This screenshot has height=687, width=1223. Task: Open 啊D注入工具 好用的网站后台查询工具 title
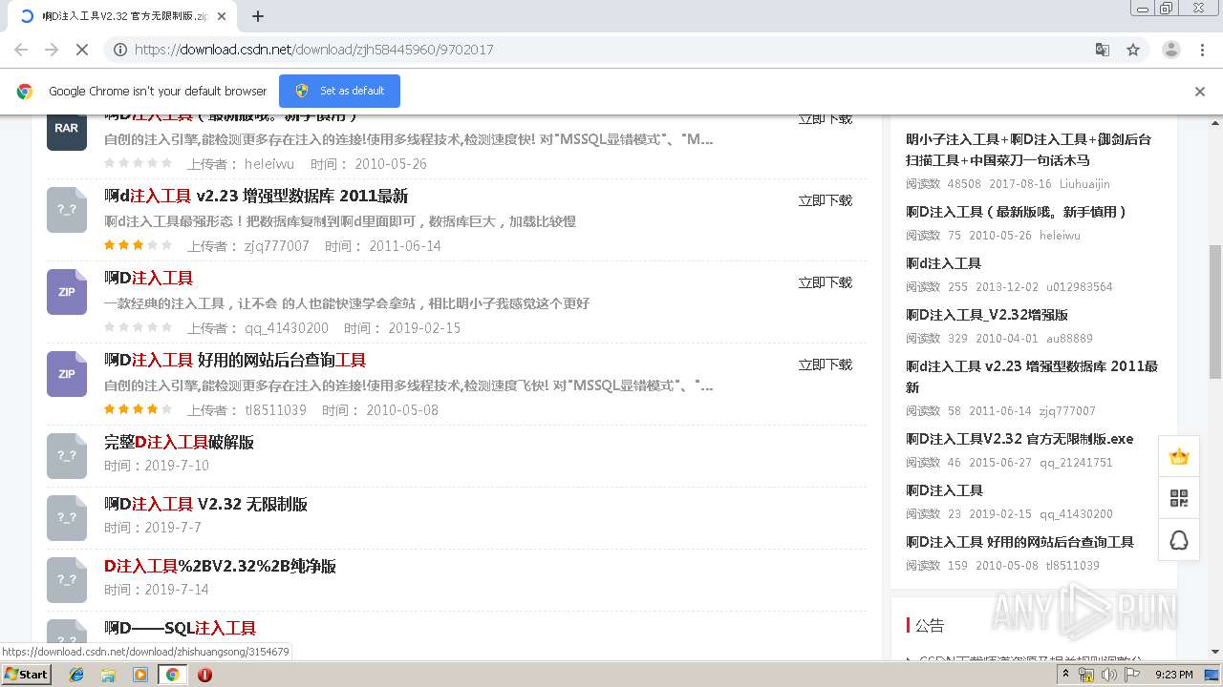click(x=235, y=361)
